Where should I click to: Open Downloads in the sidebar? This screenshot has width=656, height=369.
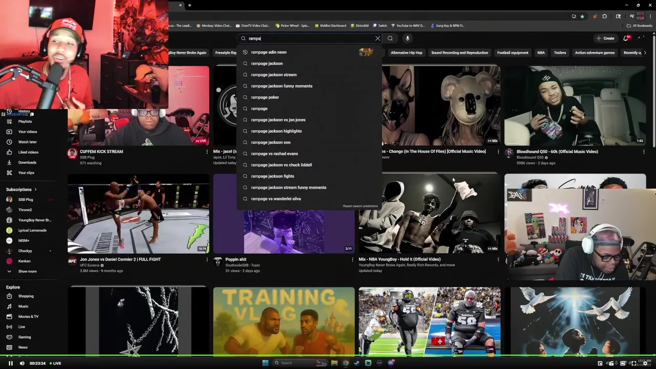point(27,162)
